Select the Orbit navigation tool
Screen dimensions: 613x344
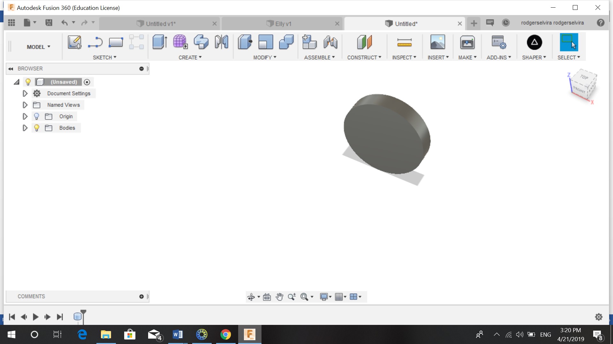click(251, 297)
